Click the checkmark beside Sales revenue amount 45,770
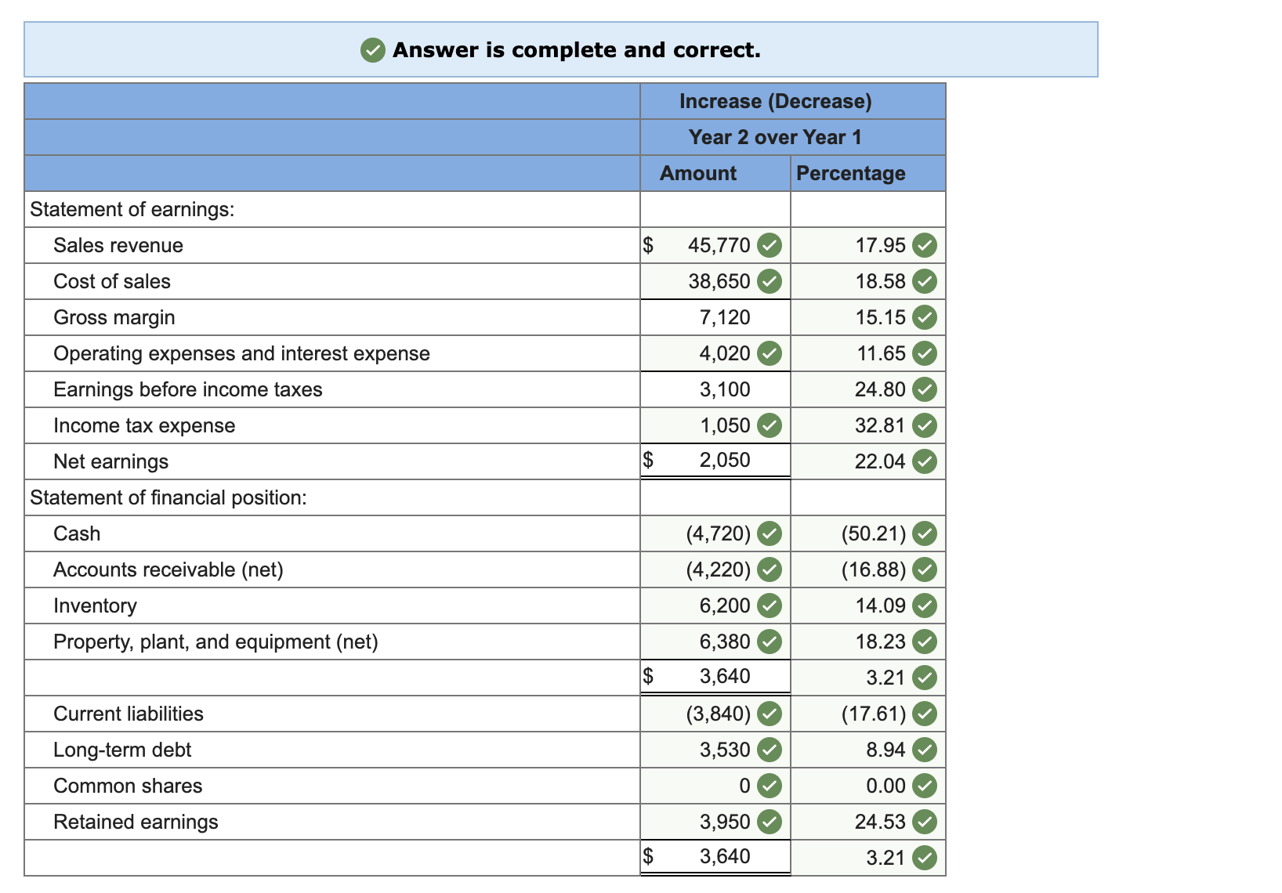 [x=770, y=245]
